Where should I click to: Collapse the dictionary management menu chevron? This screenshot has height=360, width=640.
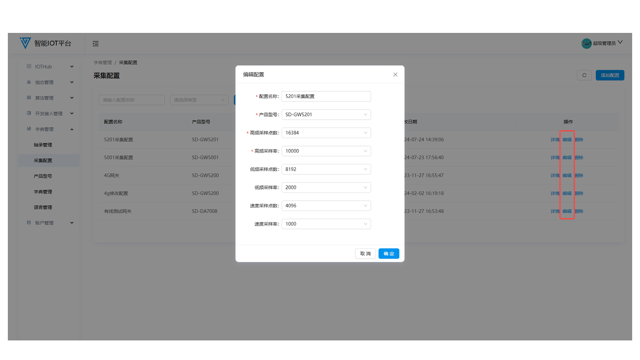click(x=72, y=129)
